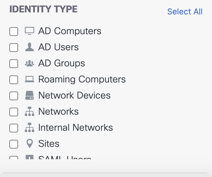Screen dimensions: 212x177
Task: Check the Networks checkbox
Action: coord(14,112)
